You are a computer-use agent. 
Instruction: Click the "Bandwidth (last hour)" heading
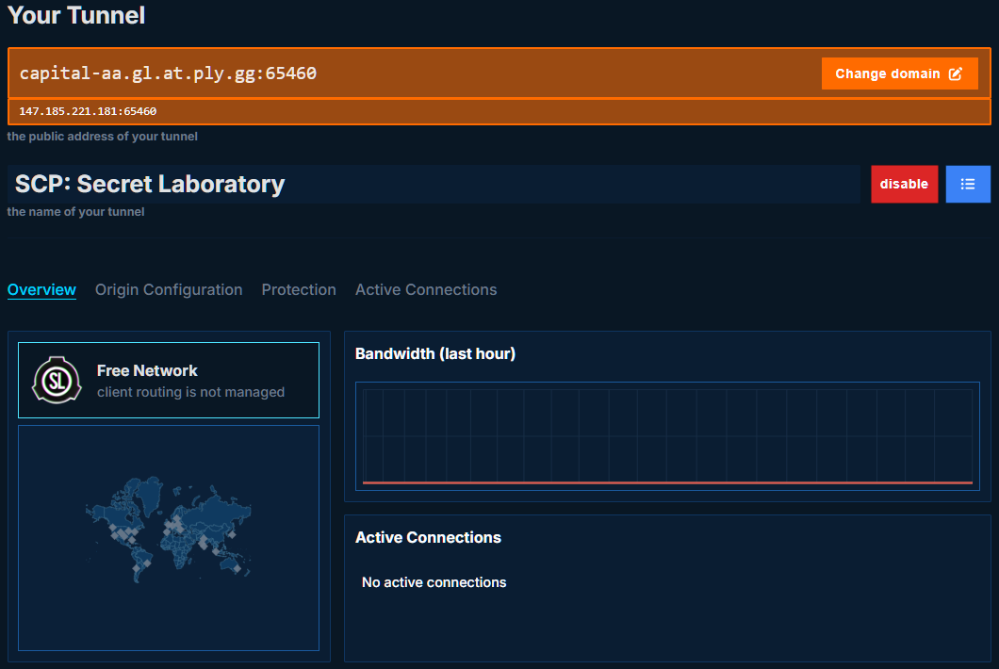(x=435, y=353)
